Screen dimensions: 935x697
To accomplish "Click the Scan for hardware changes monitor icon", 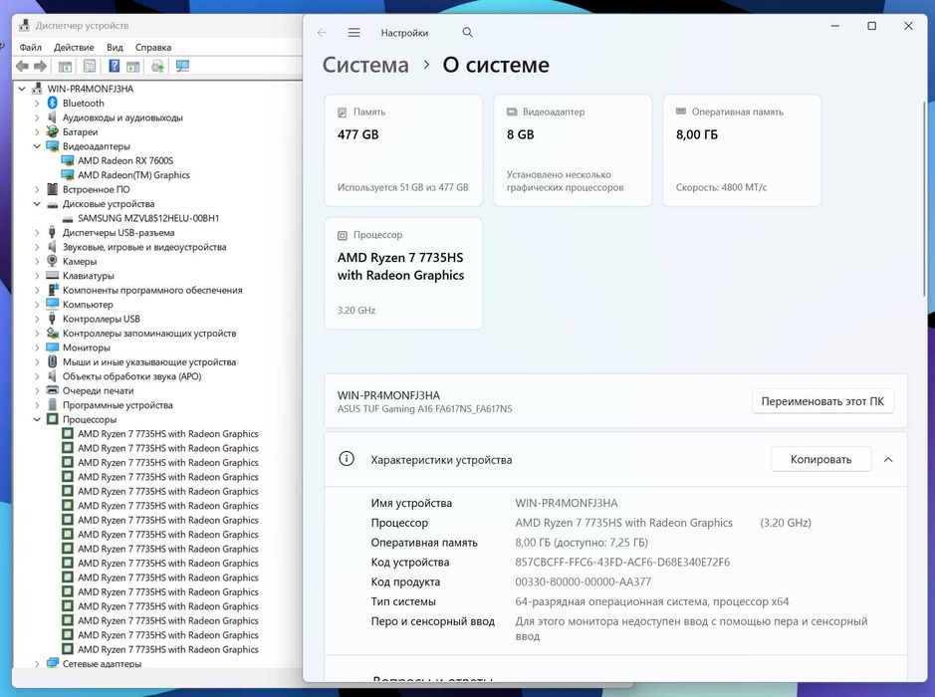I will pyautogui.click(x=182, y=66).
